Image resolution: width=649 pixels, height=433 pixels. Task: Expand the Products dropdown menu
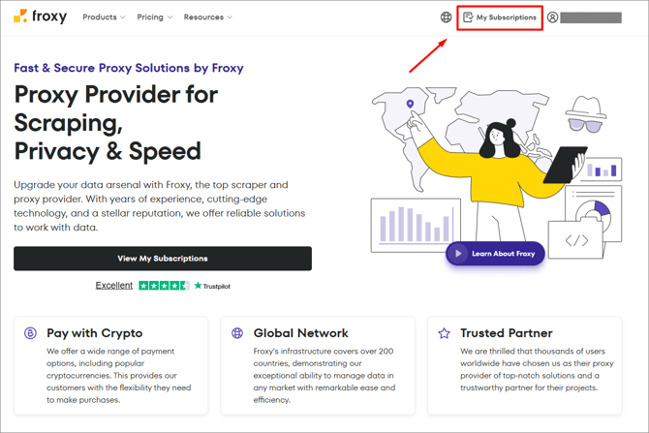coord(104,17)
